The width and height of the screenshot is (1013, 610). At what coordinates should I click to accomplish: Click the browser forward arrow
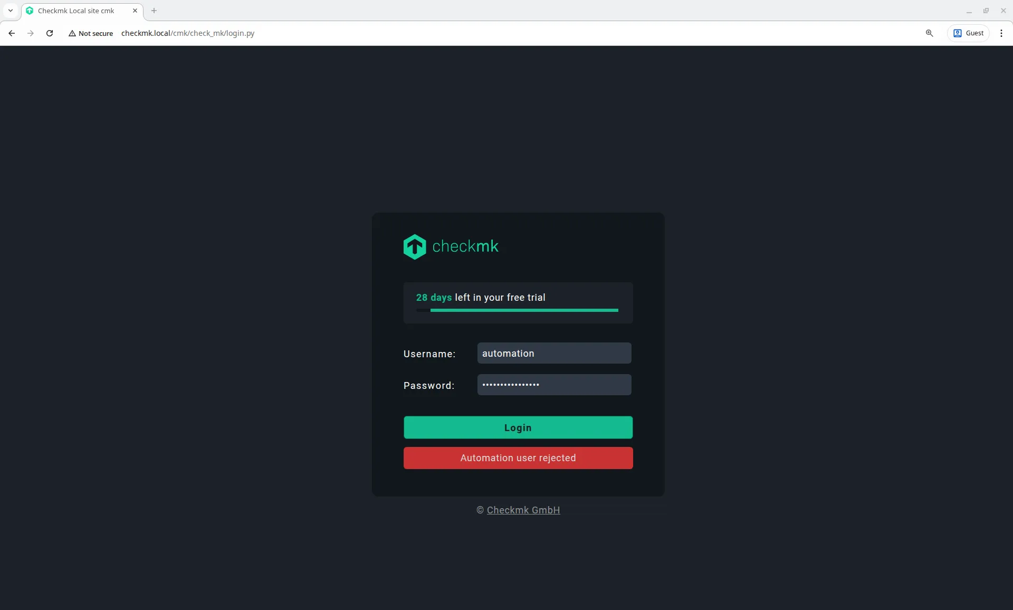[x=31, y=33]
